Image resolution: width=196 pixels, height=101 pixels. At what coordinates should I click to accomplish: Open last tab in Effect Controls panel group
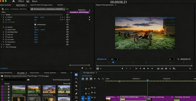[x=60, y=5]
